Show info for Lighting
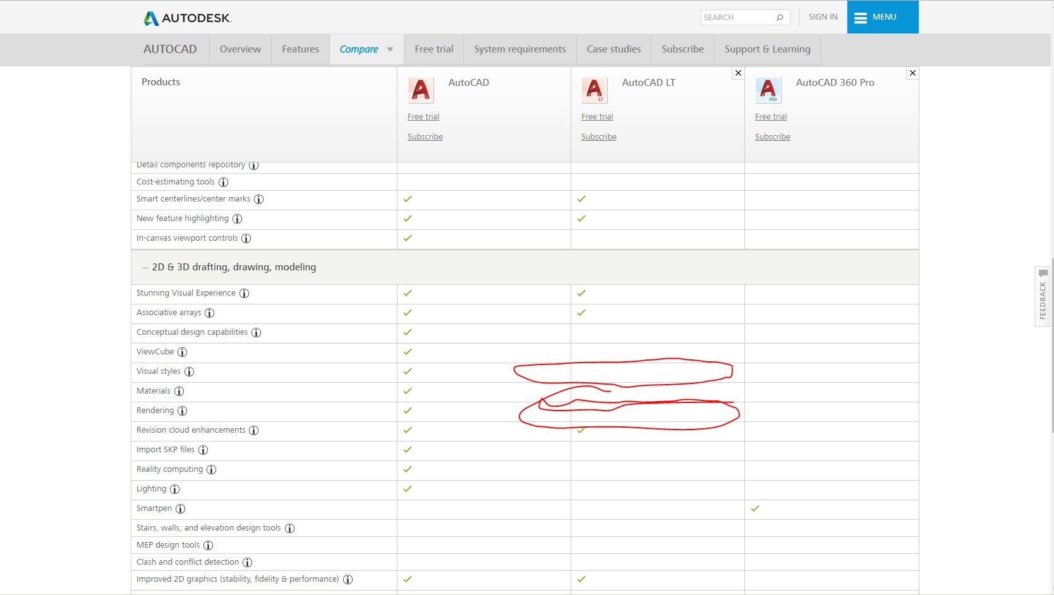This screenshot has width=1054, height=595. point(174,489)
